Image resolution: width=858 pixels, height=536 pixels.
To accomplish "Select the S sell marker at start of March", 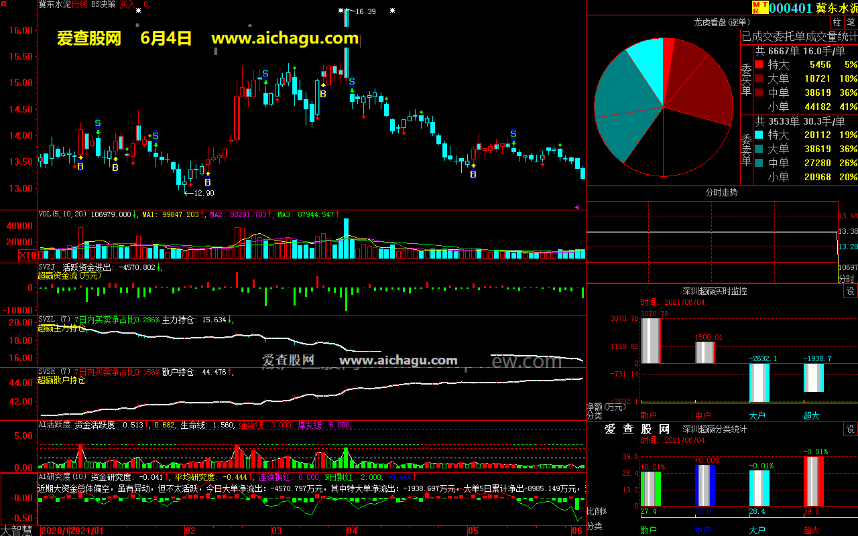I will 265,73.
